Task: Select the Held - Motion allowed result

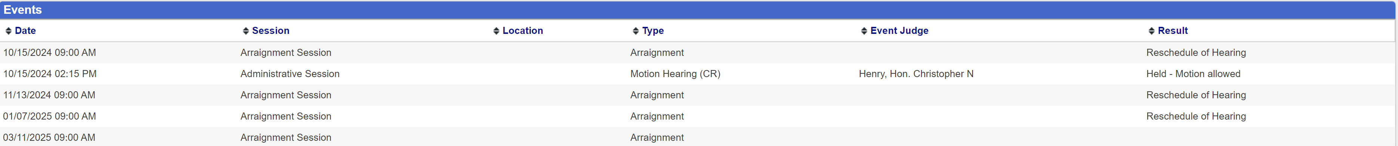Action: 1193,73
